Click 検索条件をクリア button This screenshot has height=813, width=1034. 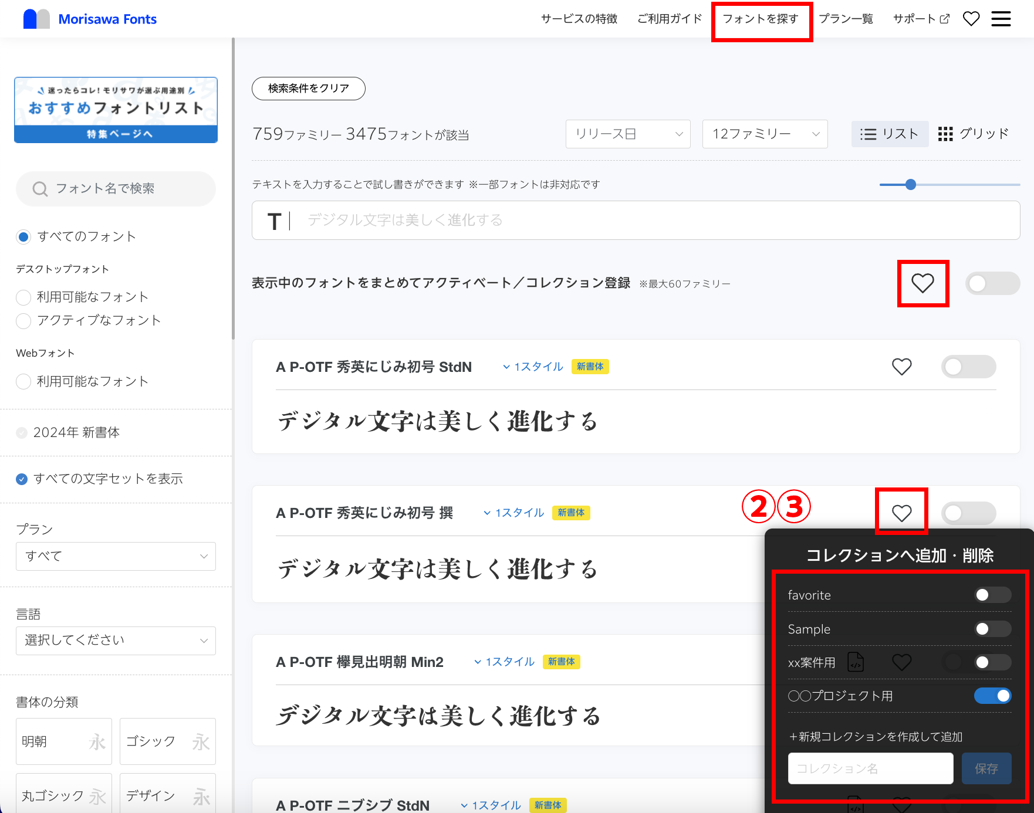tap(309, 89)
